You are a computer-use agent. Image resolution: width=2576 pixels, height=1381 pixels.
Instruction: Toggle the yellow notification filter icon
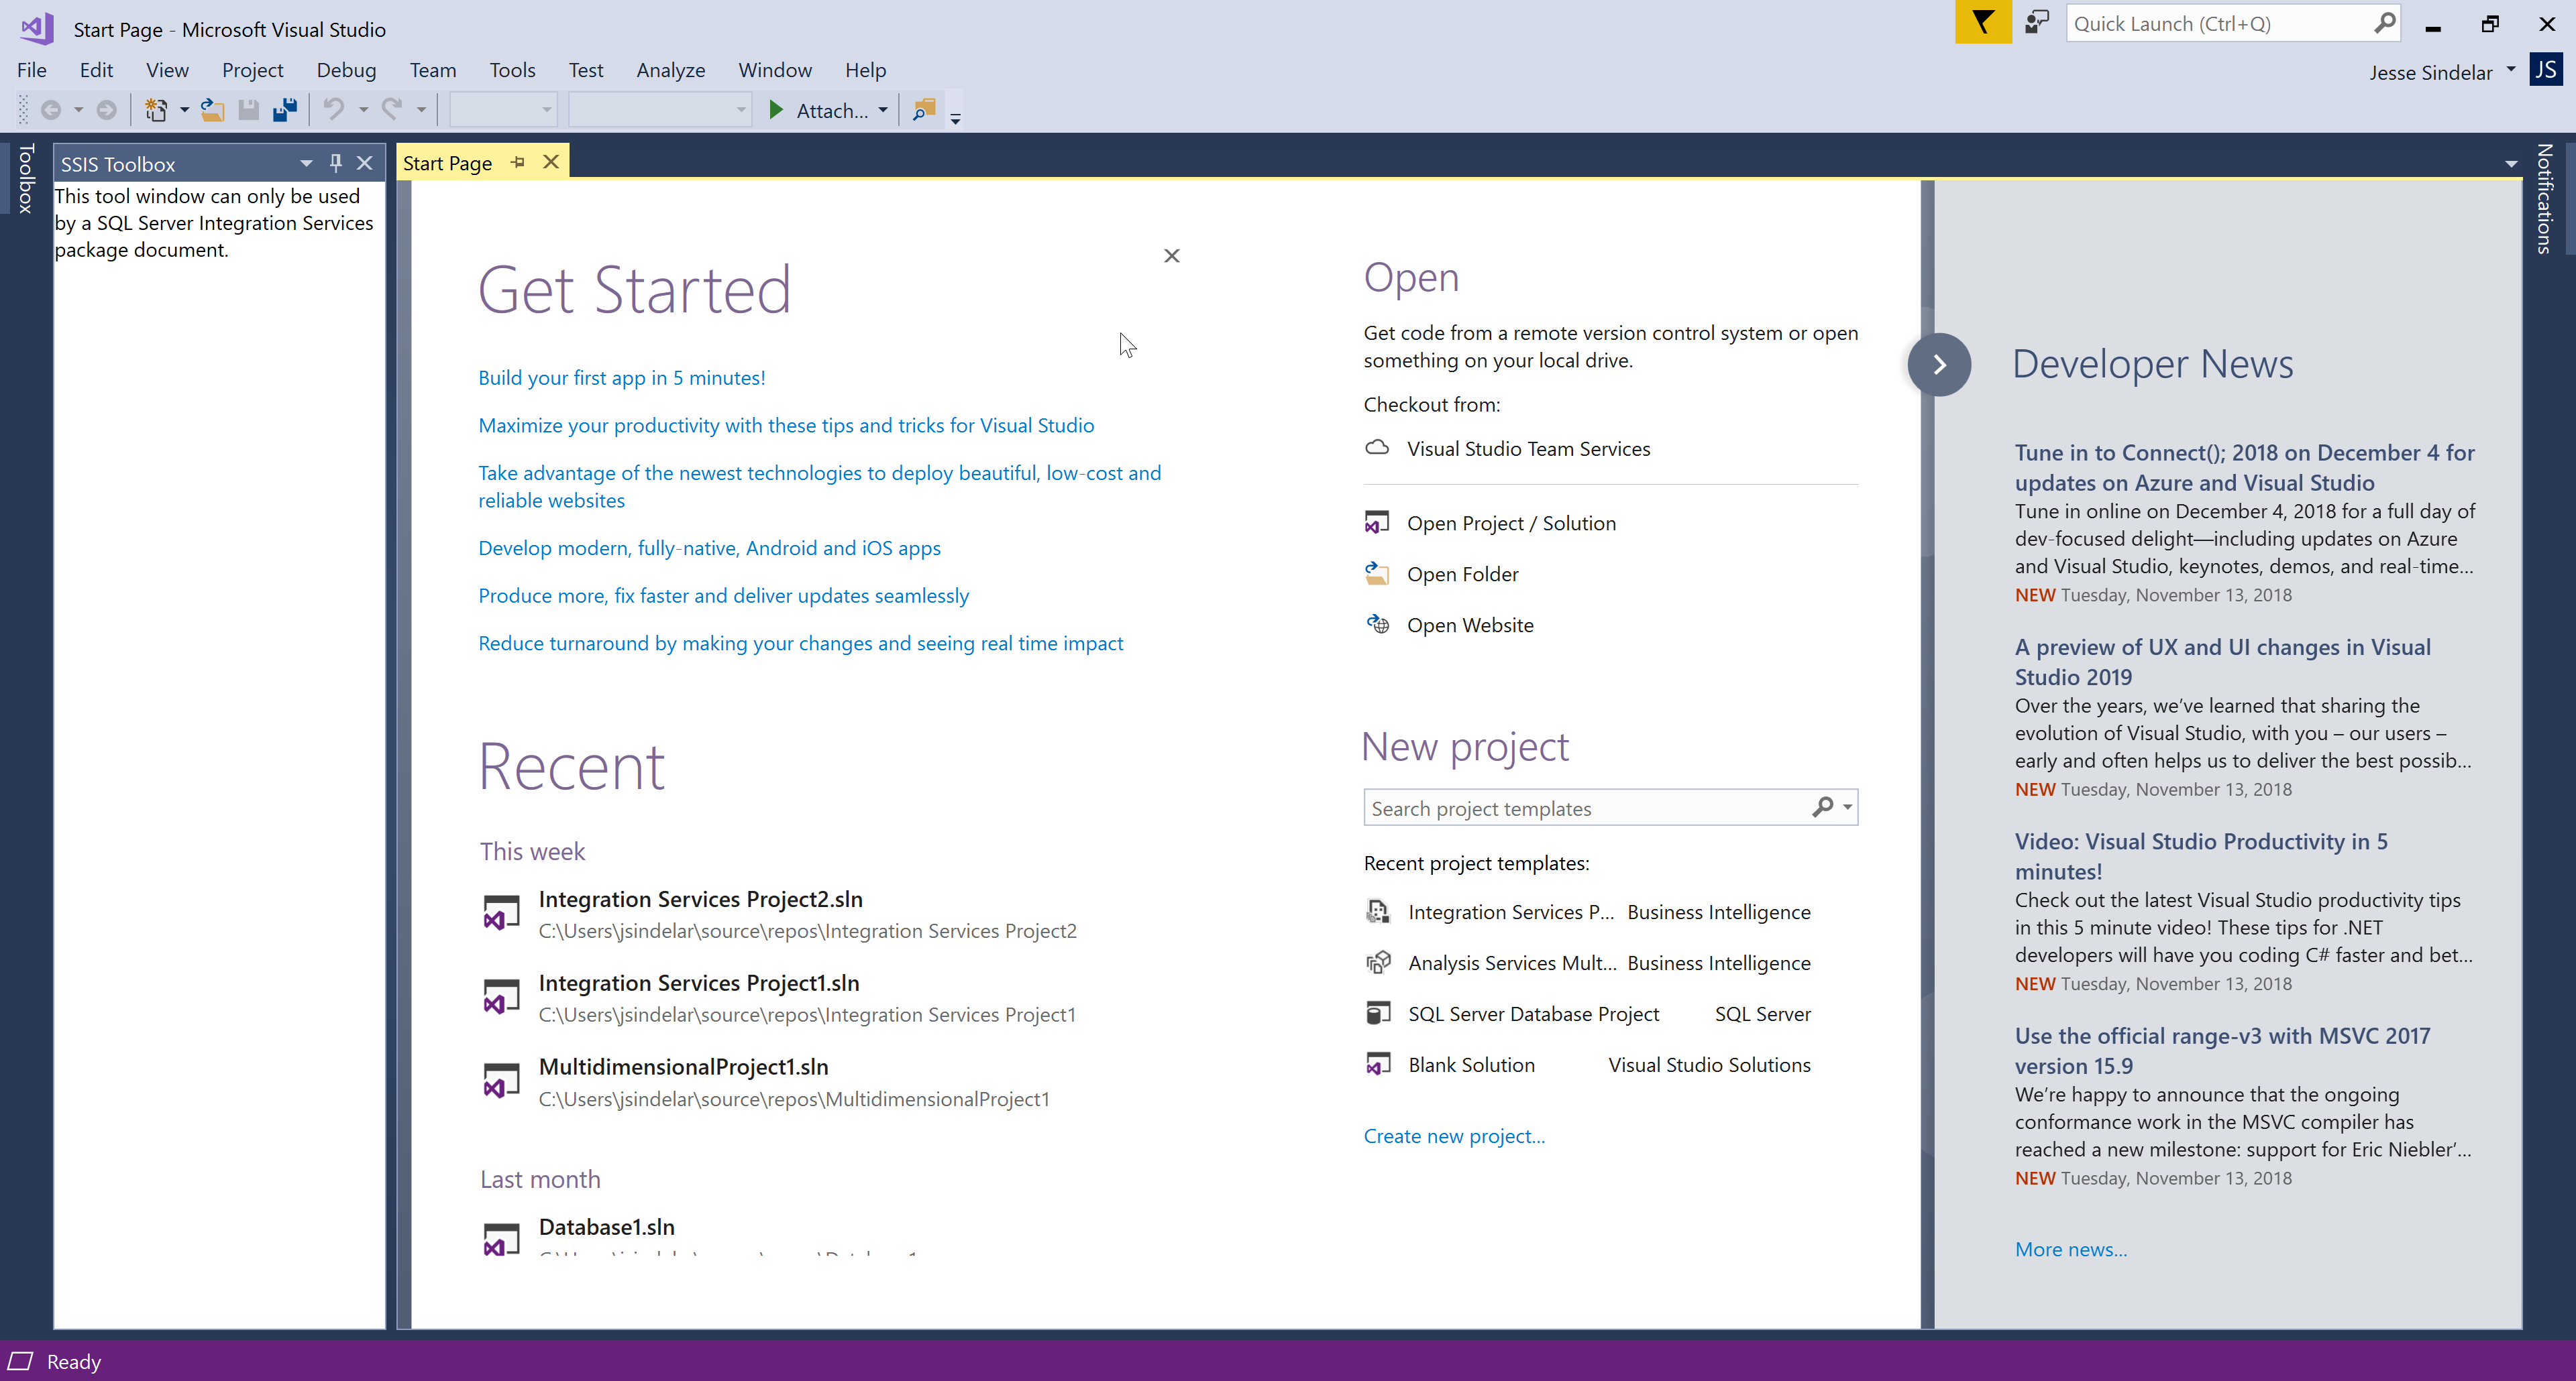click(x=1983, y=22)
